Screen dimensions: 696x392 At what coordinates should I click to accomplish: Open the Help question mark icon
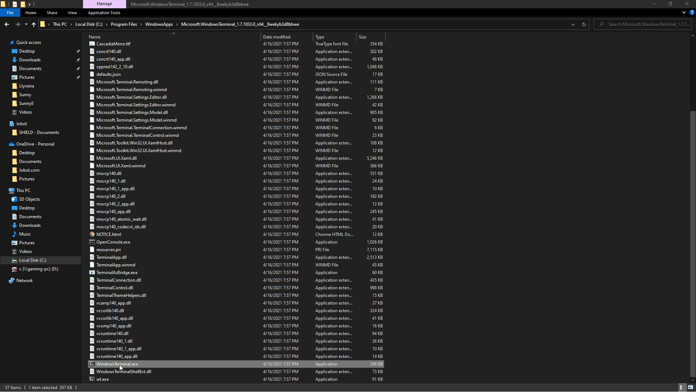tap(692, 12)
